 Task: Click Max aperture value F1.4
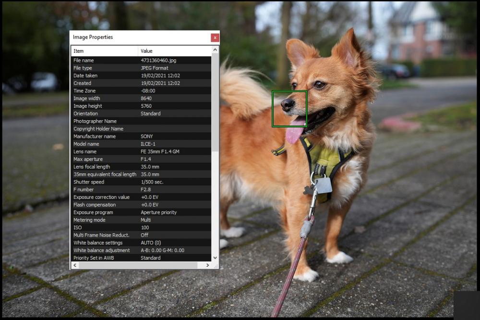(x=146, y=159)
